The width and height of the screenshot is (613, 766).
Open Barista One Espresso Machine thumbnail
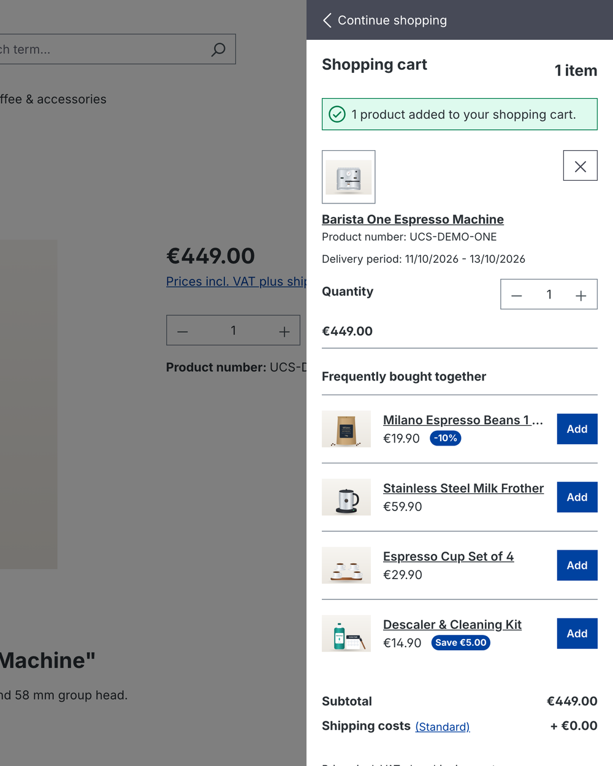click(349, 177)
